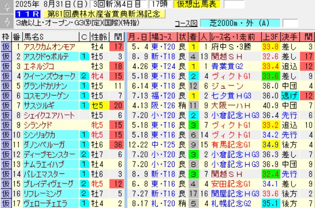This screenshot has height=208, width=315.
Task: Click the cyan C badge for アスクドゥポルテ
Action: 84,56
